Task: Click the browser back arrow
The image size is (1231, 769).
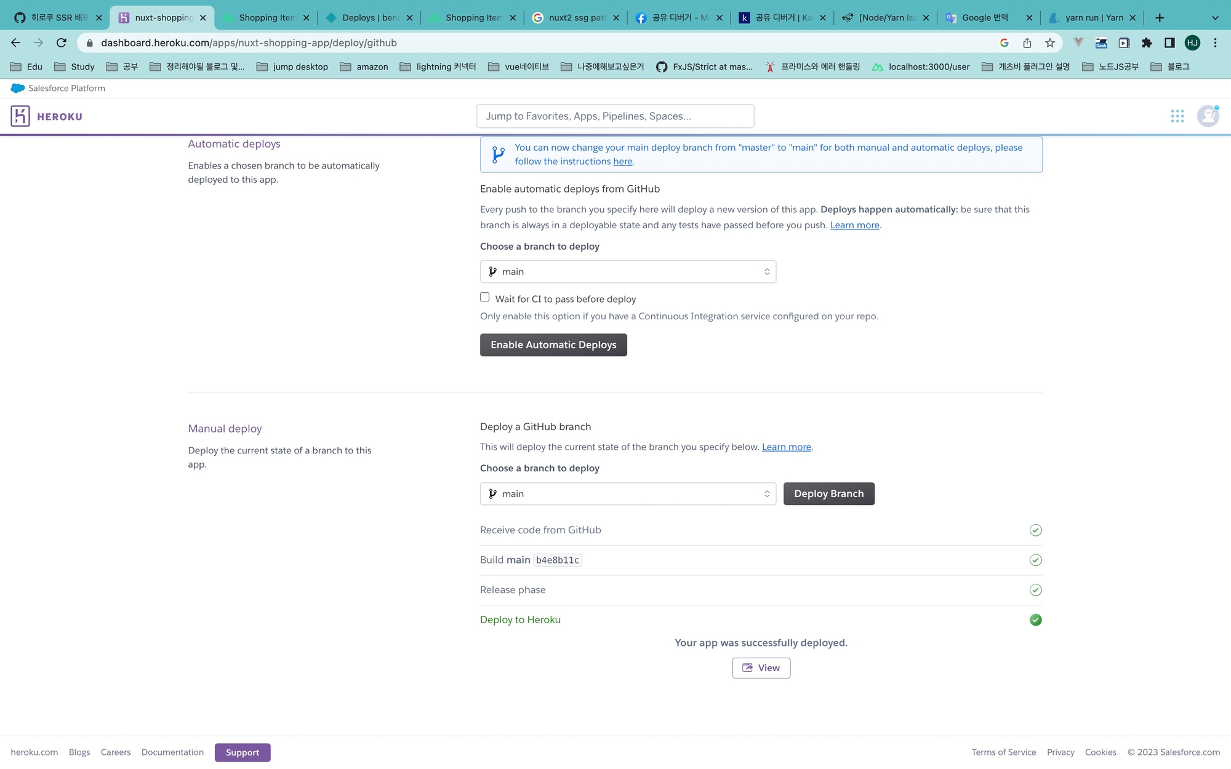Action: click(16, 42)
